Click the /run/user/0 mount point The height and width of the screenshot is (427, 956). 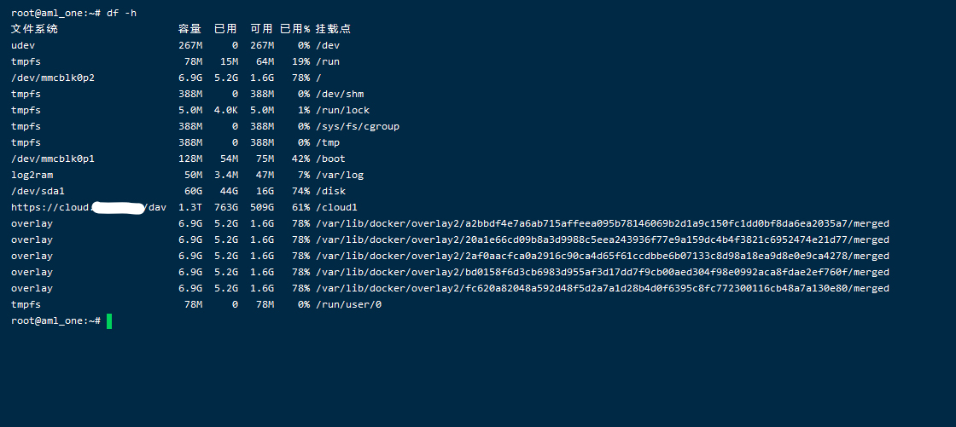(x=348, y=304)
